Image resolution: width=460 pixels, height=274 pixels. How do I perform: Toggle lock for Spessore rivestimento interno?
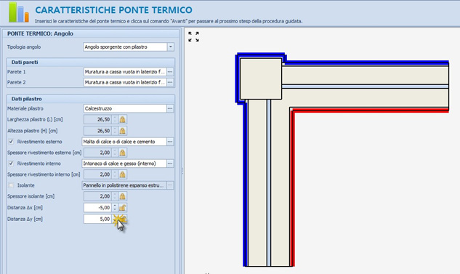(122, 174)
